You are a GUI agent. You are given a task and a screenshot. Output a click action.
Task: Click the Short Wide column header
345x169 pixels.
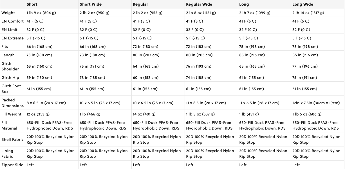[x=91, y=4]
